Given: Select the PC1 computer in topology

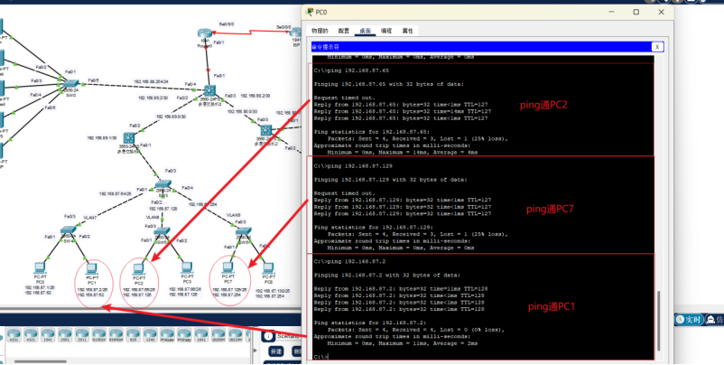Looking at the screenshot, I should tap(91, 268).
